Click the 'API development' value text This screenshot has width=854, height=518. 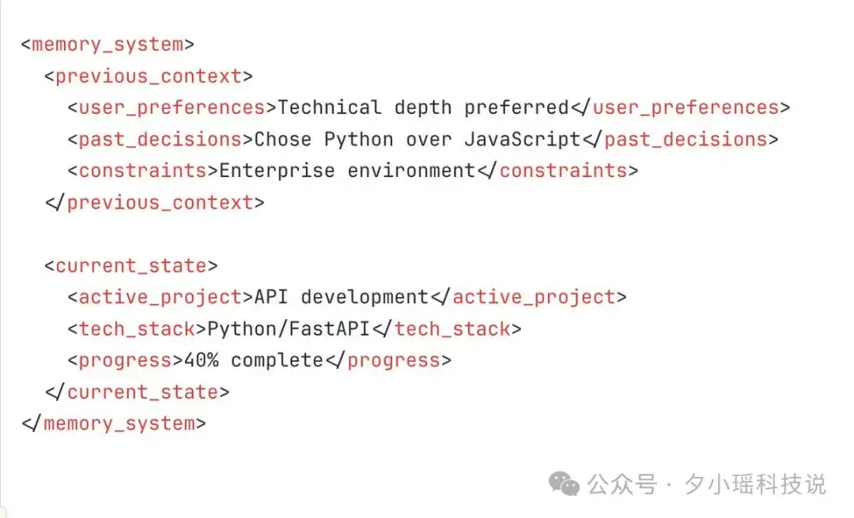click(342, 297)
